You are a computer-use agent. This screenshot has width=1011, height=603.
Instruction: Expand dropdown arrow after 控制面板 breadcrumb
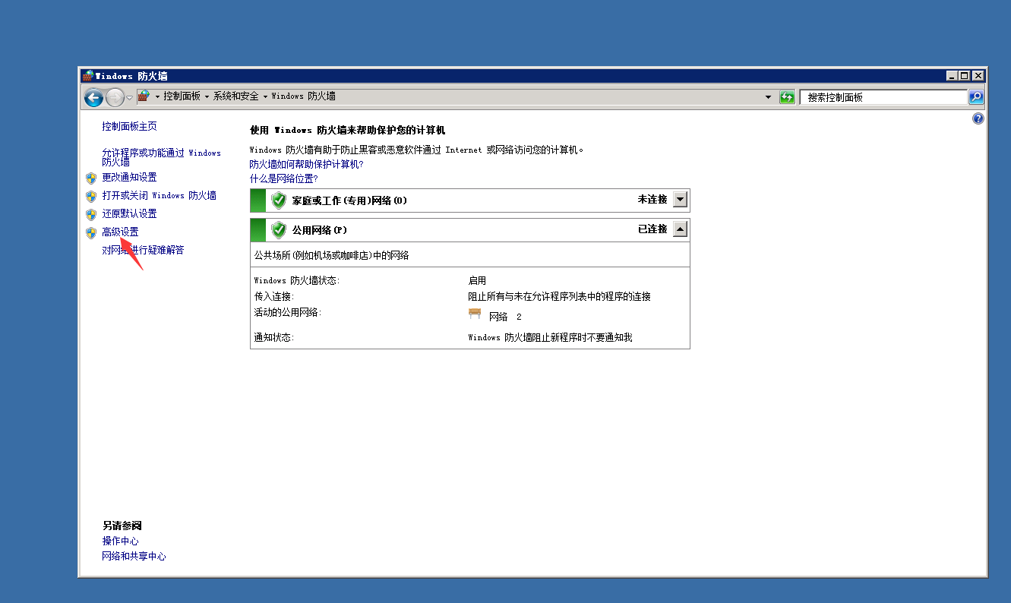click(207, 96)
